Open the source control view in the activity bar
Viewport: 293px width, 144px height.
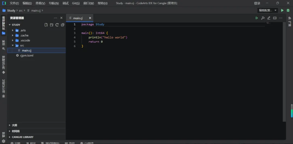click(4, 64)
